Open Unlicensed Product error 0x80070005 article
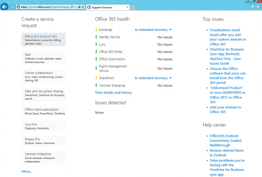262x177 pixels. coord(227,95)
